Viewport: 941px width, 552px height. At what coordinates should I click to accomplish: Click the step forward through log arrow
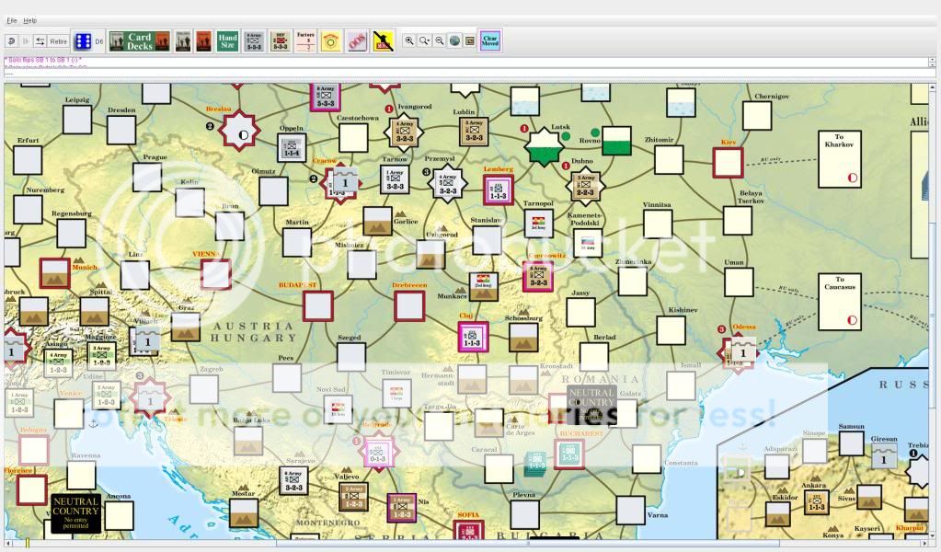[x=26, y=40]
